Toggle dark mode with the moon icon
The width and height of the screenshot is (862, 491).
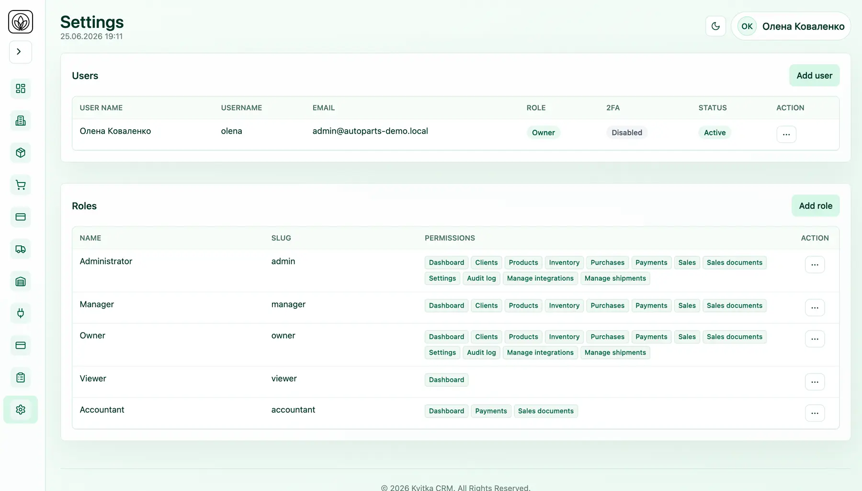coord(715,26)
